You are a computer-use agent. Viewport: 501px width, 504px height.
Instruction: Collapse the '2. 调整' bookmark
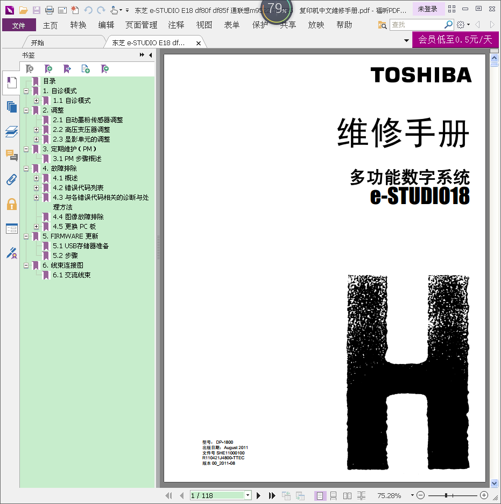pos(26,110)
